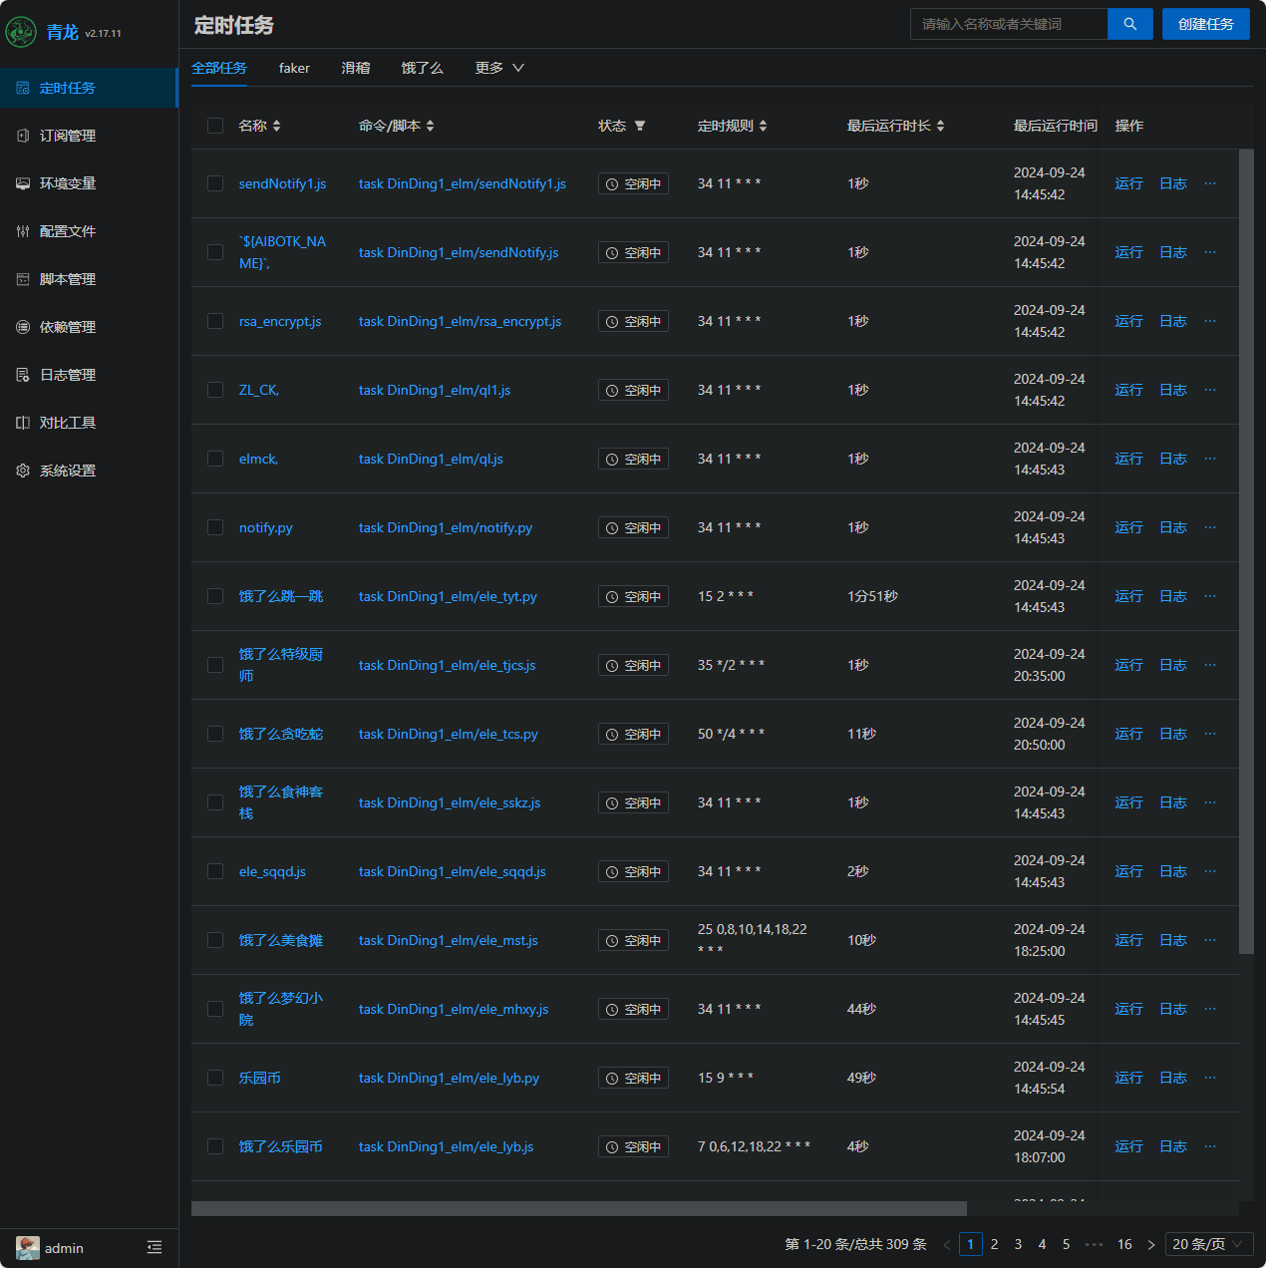1266x1268 pixels.
Task: Open more actions for sendNotify1.js row
Action: pos(1210,183)
